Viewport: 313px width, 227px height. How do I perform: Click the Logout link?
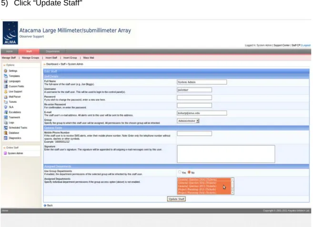point(306,45)
